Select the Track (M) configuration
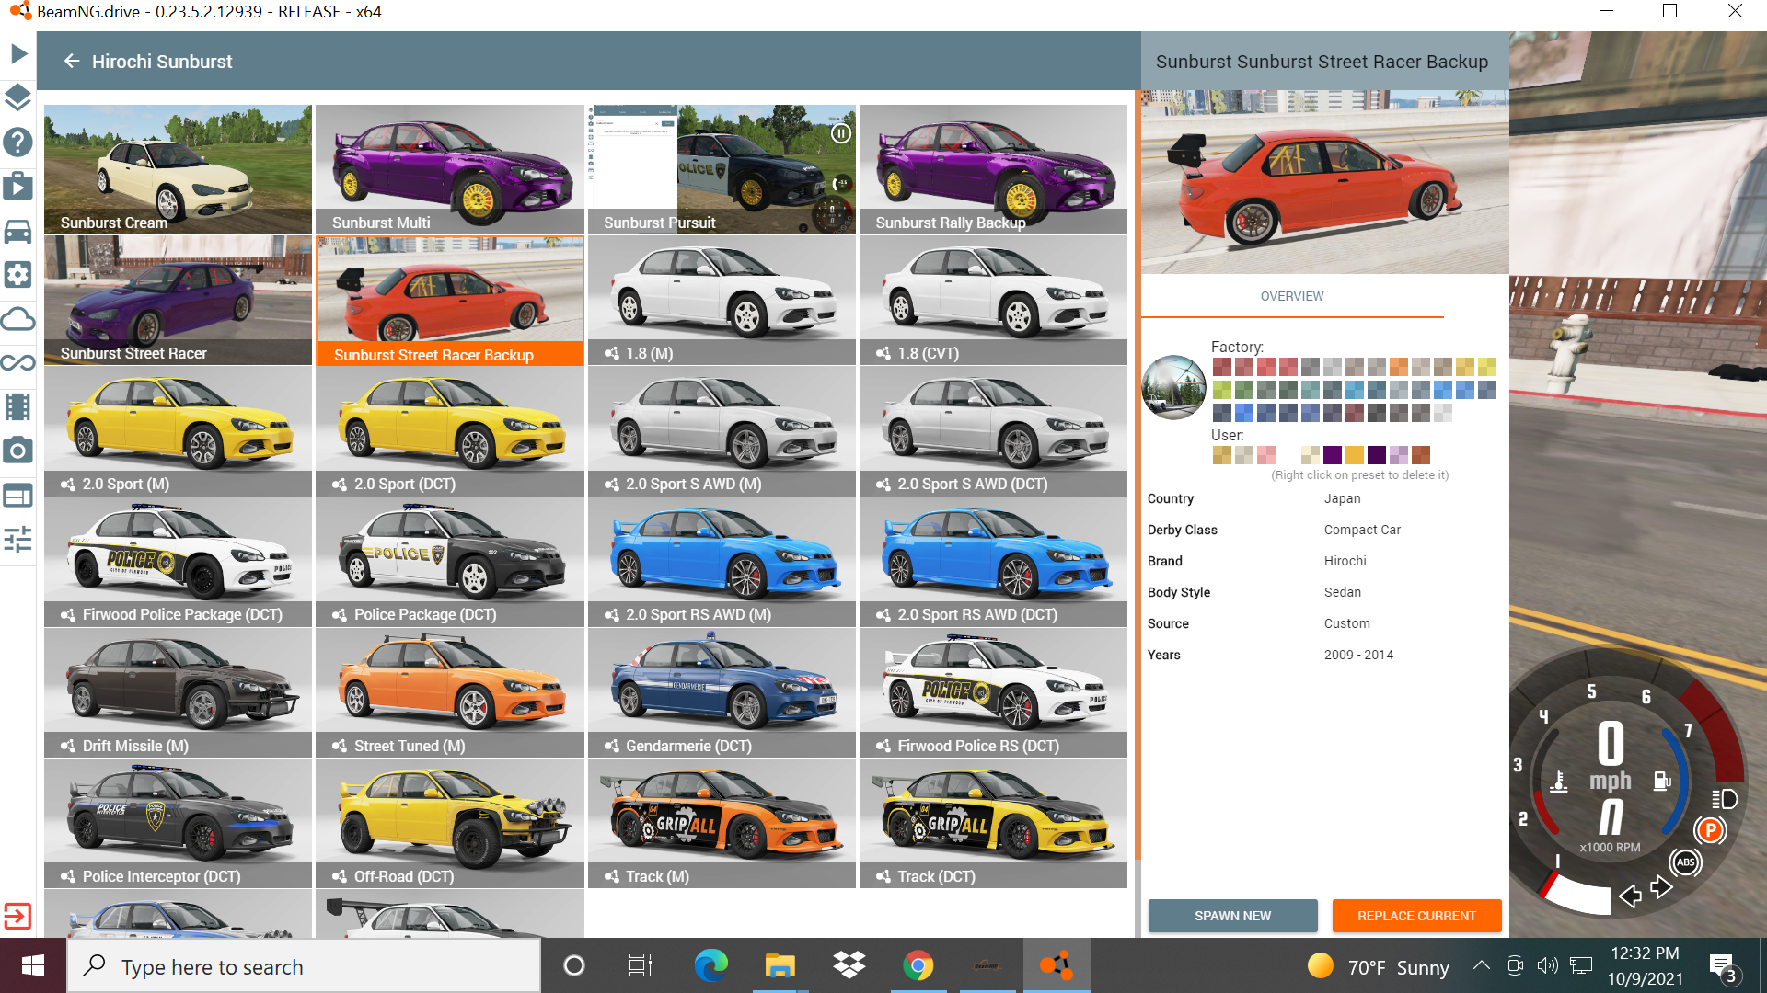 point(722,823)
